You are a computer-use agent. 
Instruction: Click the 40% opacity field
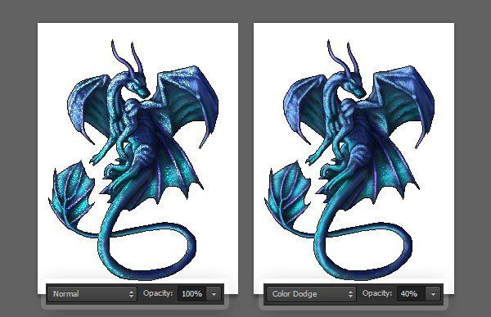pyautogui.click(x=411, y=294)
